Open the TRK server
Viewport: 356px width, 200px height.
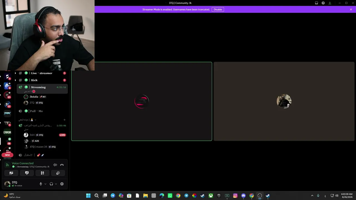tap(8, 113)
